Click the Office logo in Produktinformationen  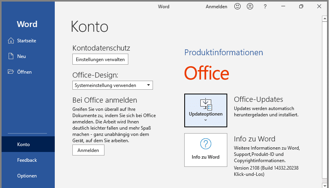(x=207, y=73)
